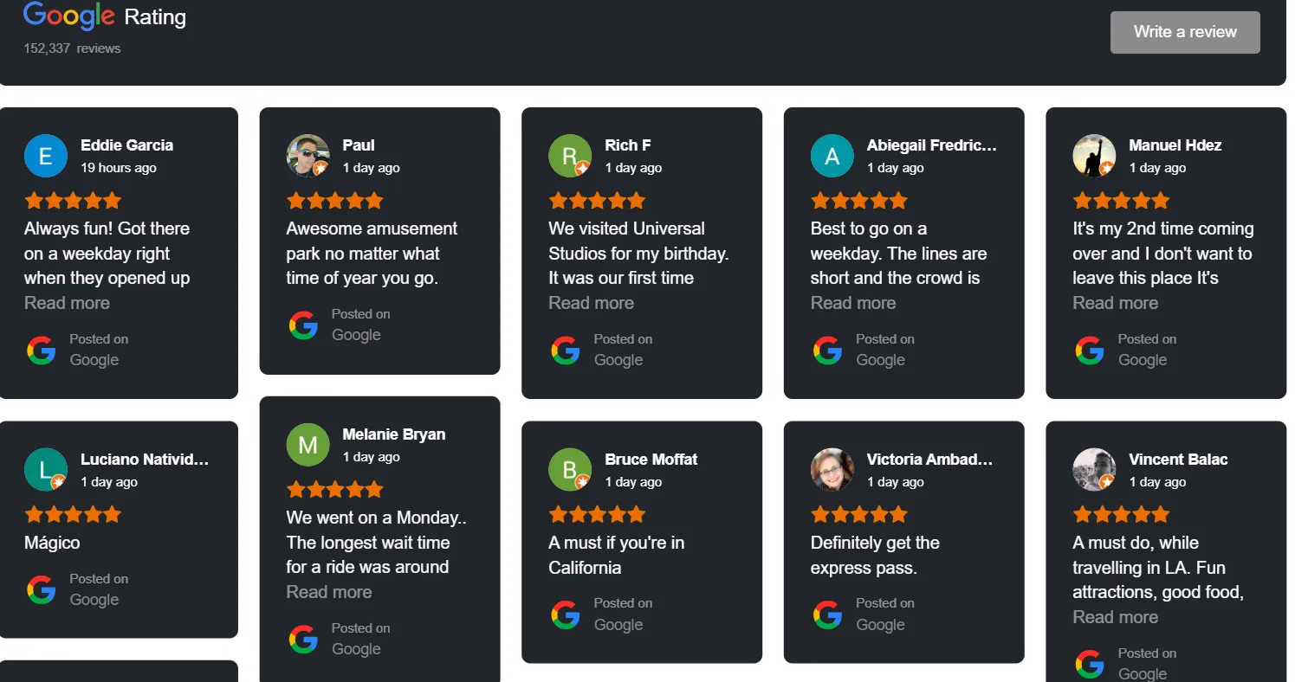Open Rich F's full review via Read more
Screen dimensions: 1295x682
pos(591,303)
